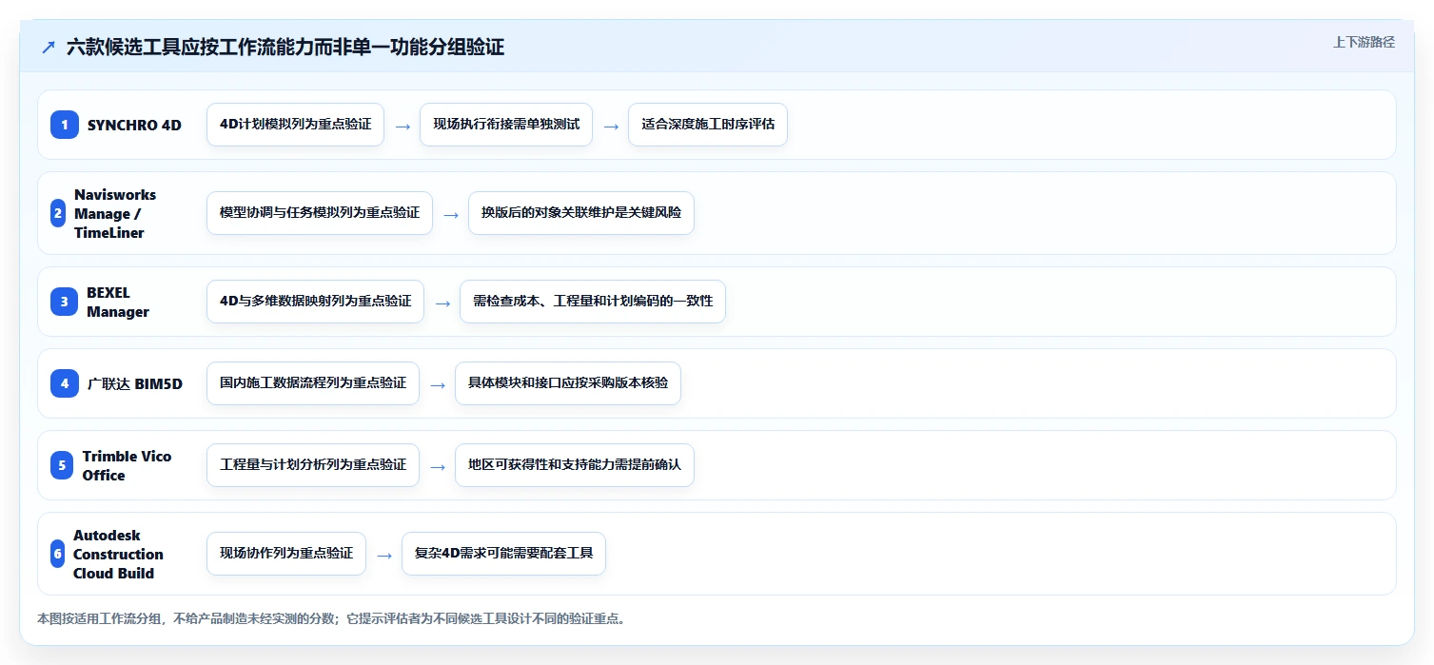Screen dimensions: 1434x665
Task: Click the 工程量与计划分析列为重点验证 chip
Action: pyautogui.click(x=313, y=465)
